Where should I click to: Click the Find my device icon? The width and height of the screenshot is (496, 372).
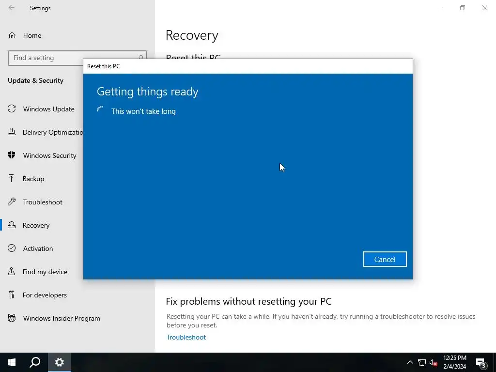coord(12,271)
